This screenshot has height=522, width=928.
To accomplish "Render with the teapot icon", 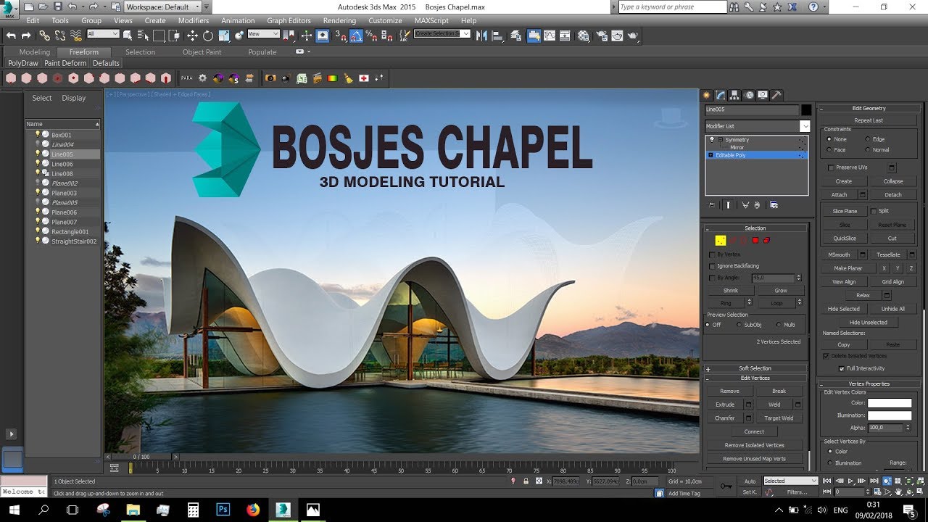I will tap(634, 36).
